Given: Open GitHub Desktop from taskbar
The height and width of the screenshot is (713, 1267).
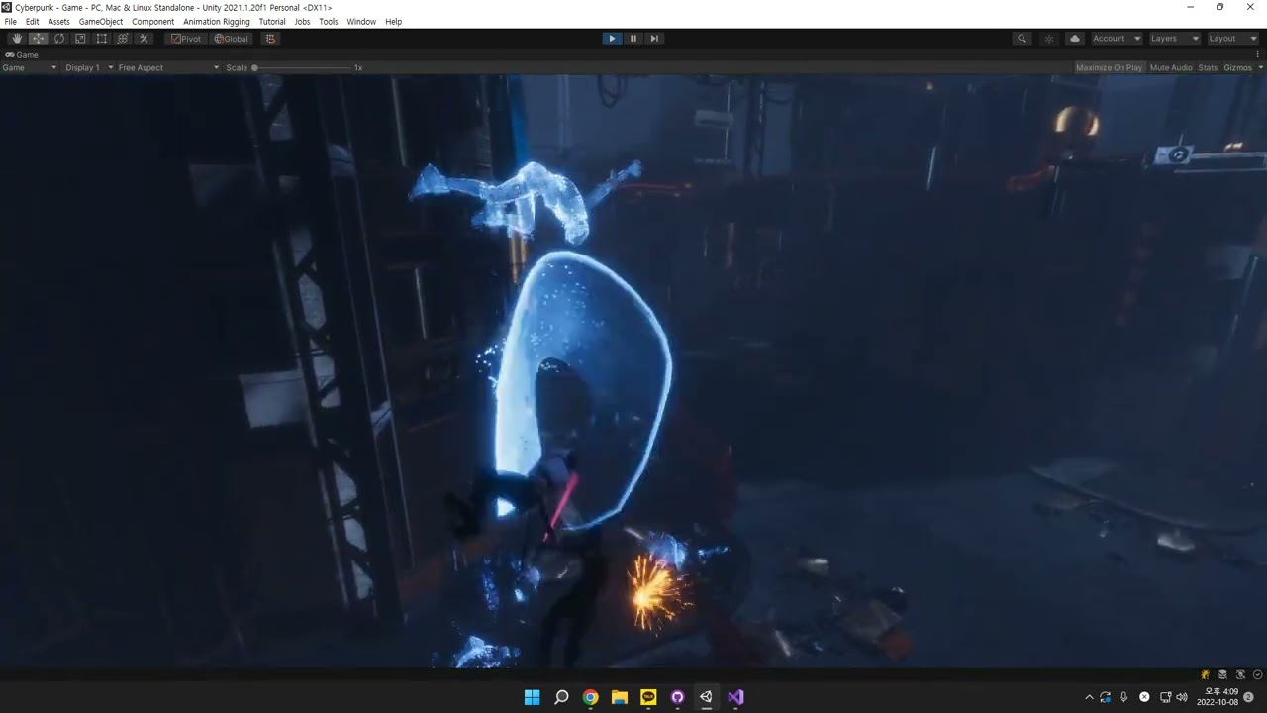Looking at the screenshot, I should [677, 697].
